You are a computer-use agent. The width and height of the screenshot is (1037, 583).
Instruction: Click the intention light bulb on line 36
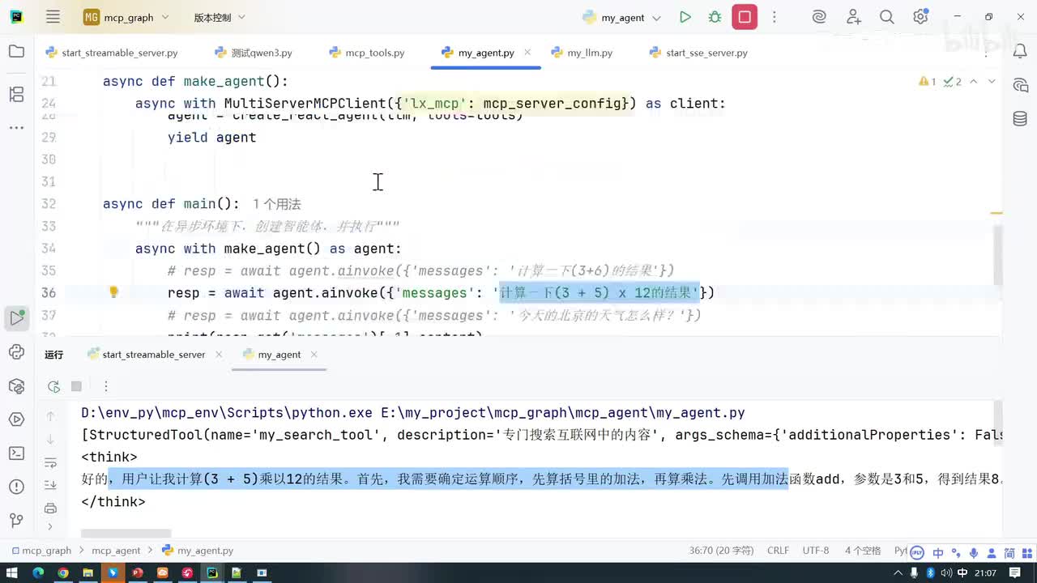114,292
